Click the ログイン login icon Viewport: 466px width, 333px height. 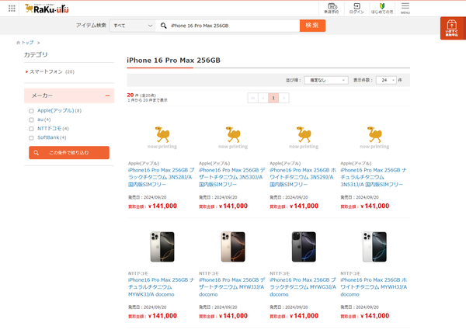[356, 9]
